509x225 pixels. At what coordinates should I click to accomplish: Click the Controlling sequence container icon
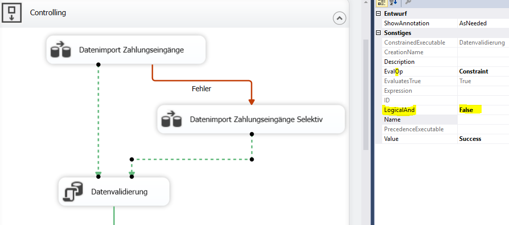click(x=11, y=13)
